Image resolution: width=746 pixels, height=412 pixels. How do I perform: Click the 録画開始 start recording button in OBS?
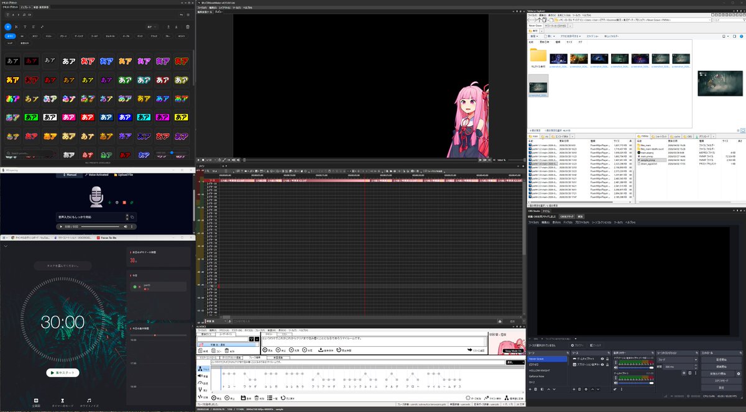tap(721, 367)
